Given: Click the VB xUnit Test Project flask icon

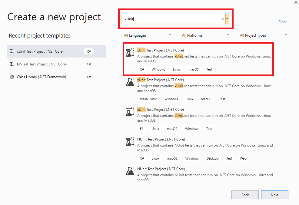Looking at the screenshot, I should 130,81.
